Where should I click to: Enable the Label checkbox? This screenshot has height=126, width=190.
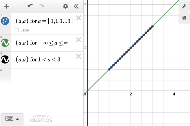tap(17, 30)
